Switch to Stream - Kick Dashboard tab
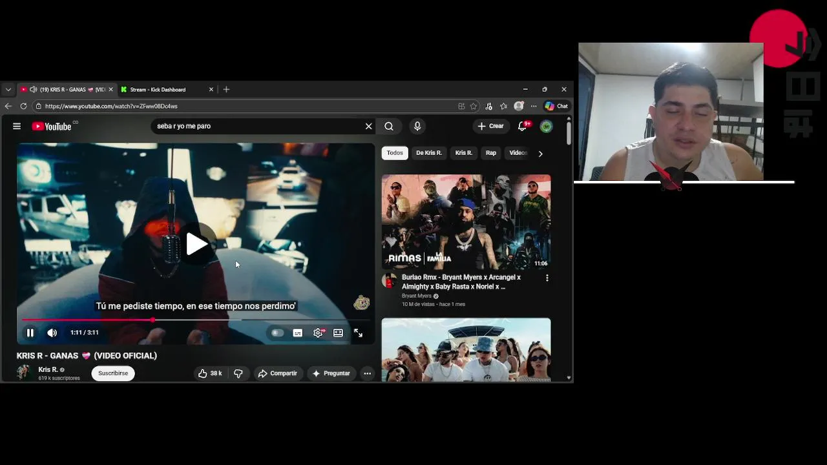Viewport: 827px width, 465px height. [x=158, y=90]
